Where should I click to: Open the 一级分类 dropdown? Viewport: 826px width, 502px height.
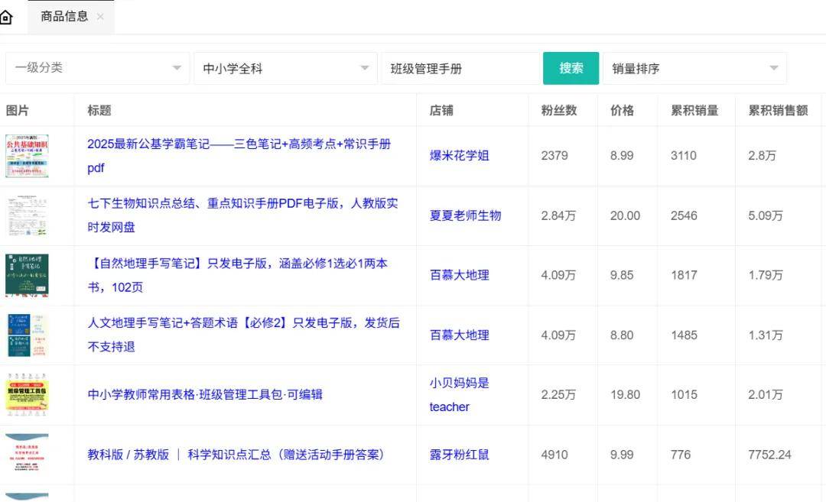tap(97, 67)
